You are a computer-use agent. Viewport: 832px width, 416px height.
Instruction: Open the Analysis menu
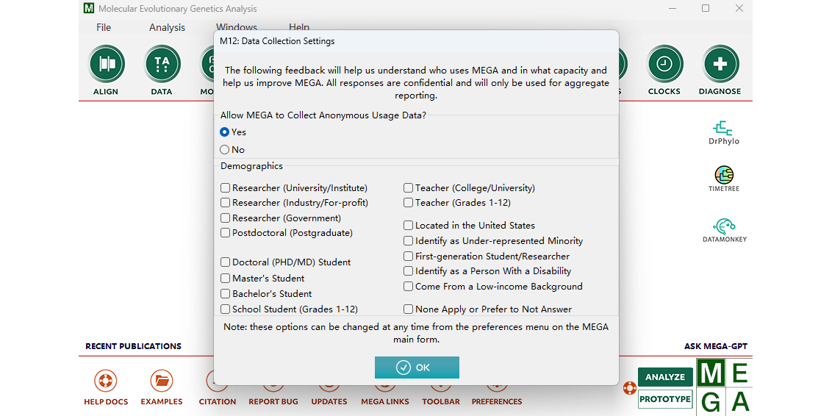[167, 27]
